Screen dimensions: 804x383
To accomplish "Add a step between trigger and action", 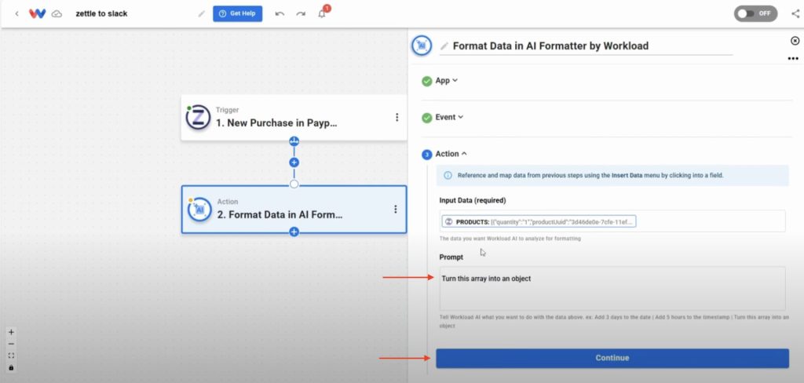I will [294, 162].
